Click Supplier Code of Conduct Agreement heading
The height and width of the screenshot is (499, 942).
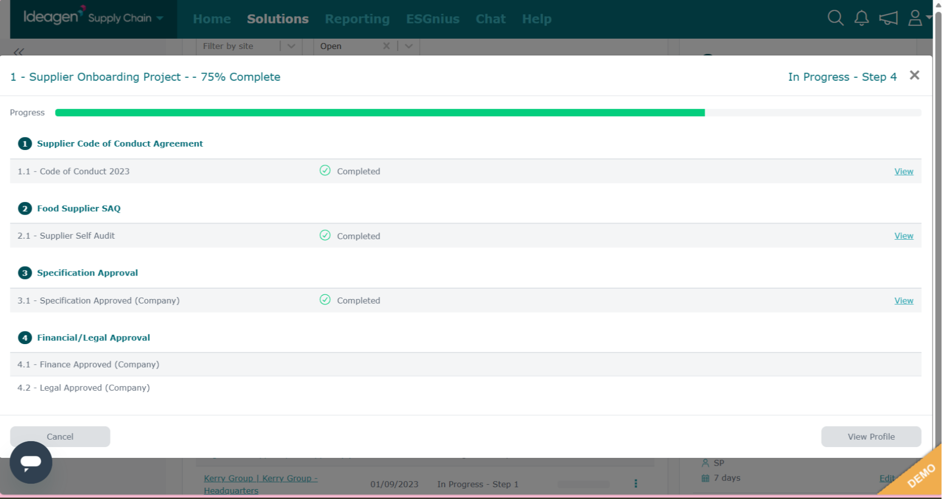[x=120, y=144]
